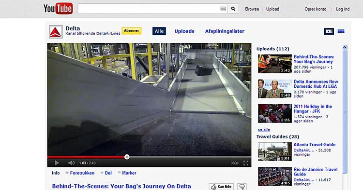Click the Upload link in header

click(x=272, y=9)
